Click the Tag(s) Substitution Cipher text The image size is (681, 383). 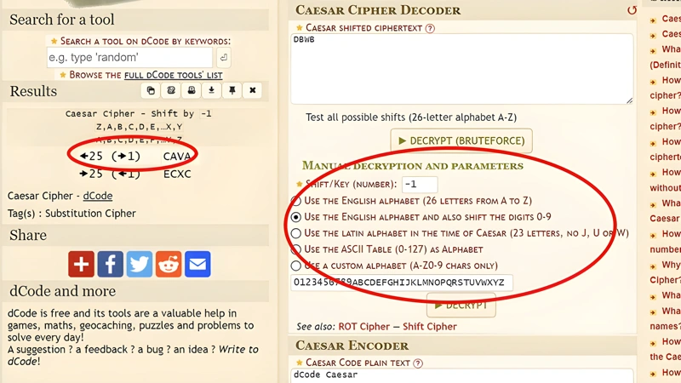[72, 214]
